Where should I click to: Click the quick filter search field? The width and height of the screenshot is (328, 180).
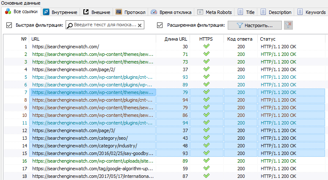point(105,25)
